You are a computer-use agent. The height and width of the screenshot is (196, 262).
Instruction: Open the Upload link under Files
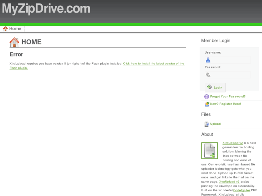[x=216, y=124]
